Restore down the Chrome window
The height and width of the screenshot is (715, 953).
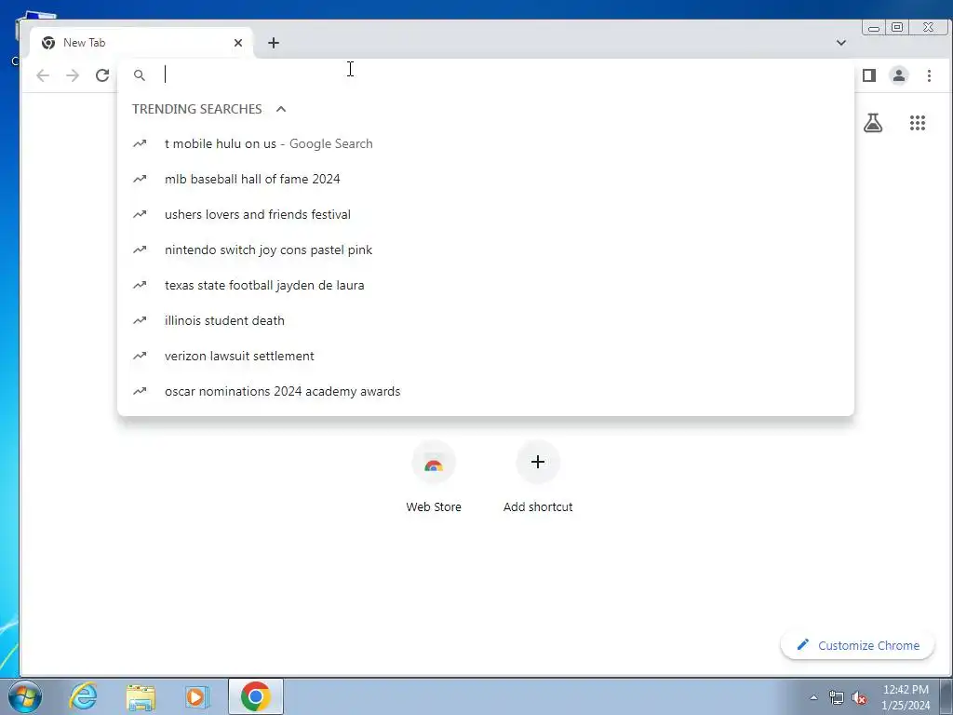[x=897, y=27]
